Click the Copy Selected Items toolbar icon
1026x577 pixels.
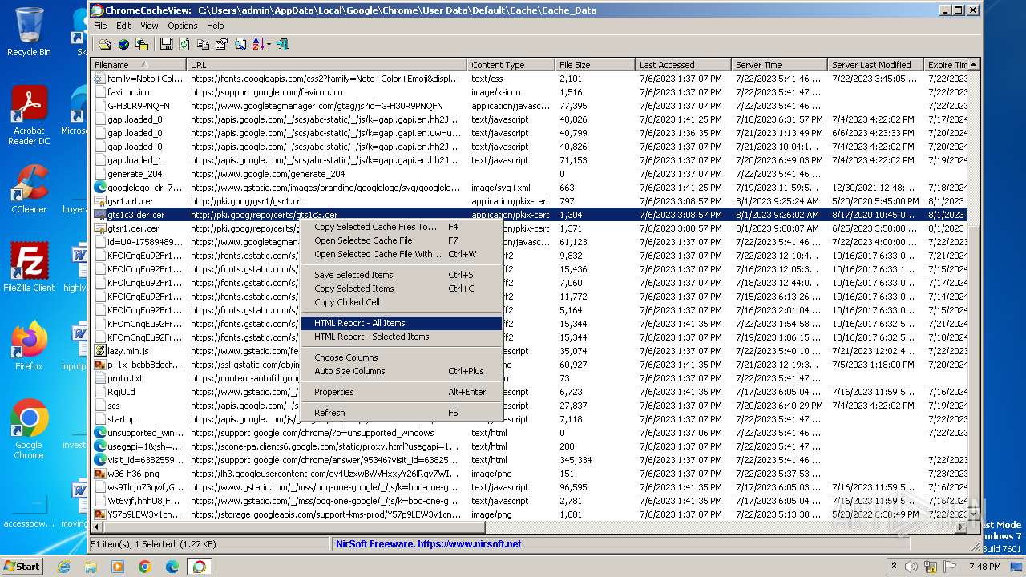(x=203, y=44)
